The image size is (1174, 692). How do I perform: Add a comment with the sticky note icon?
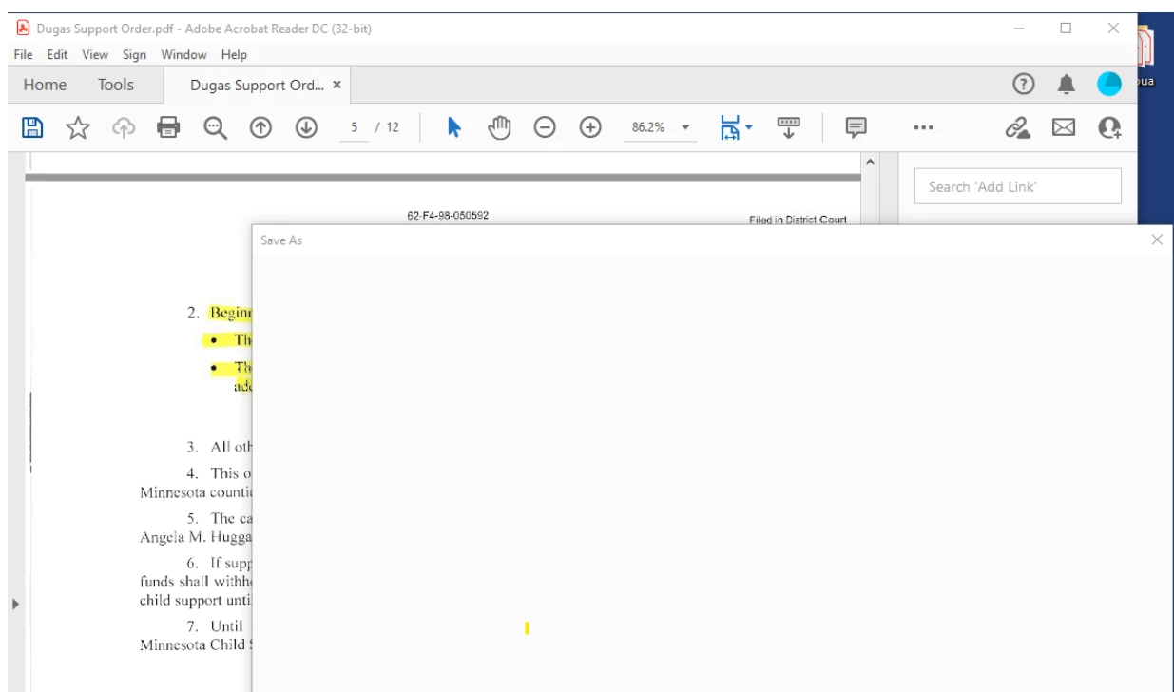pos(856,126)
